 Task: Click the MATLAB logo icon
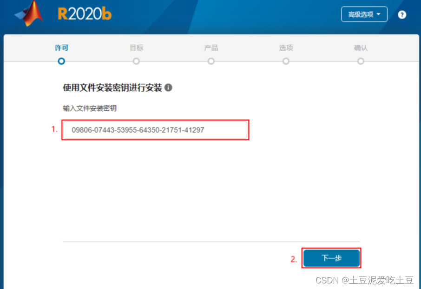pos(29,13)
